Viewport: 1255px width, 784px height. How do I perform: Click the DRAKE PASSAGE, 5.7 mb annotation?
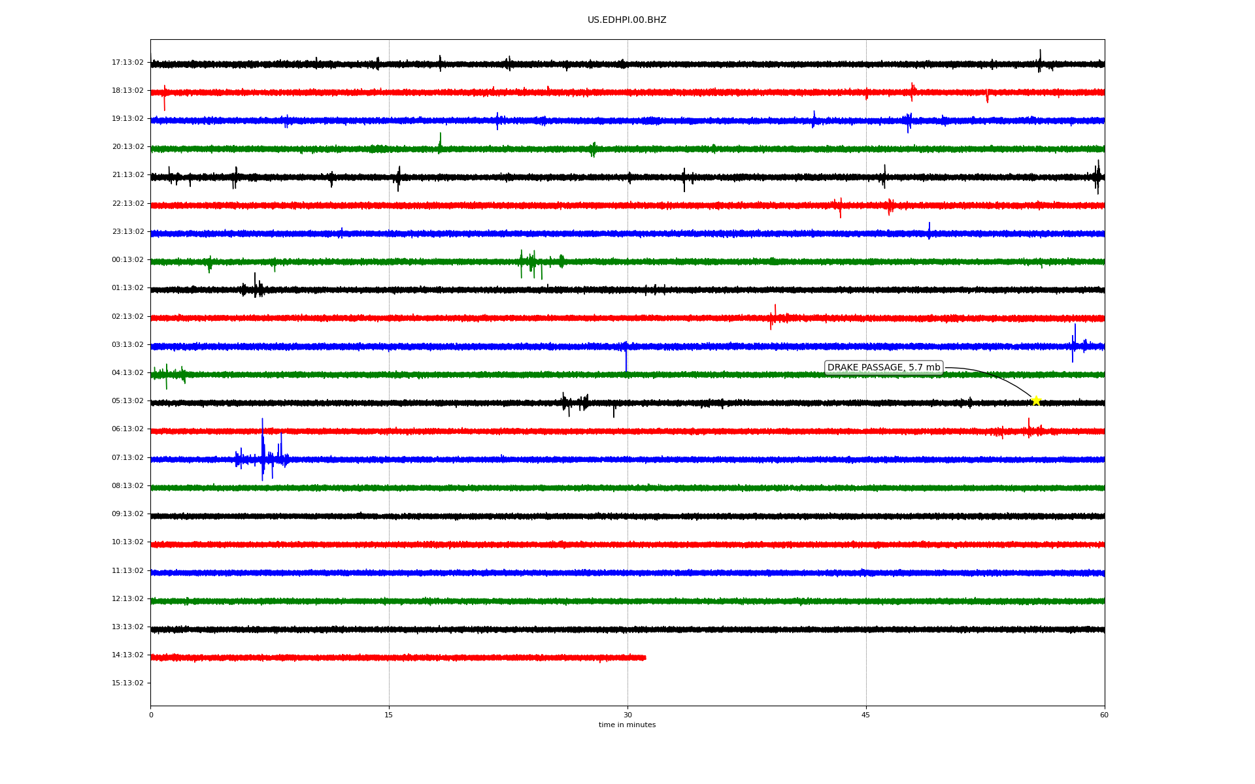tap(884, 368)
